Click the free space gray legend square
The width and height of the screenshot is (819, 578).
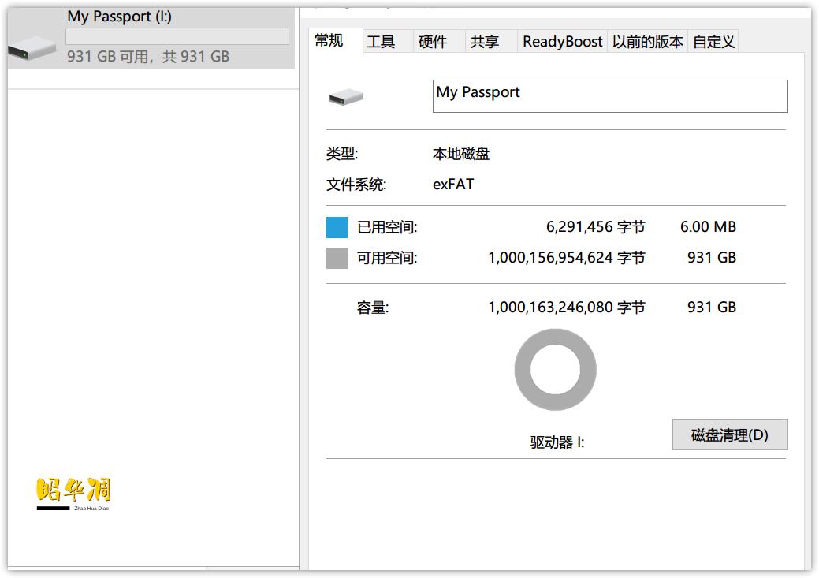(339, 257)
